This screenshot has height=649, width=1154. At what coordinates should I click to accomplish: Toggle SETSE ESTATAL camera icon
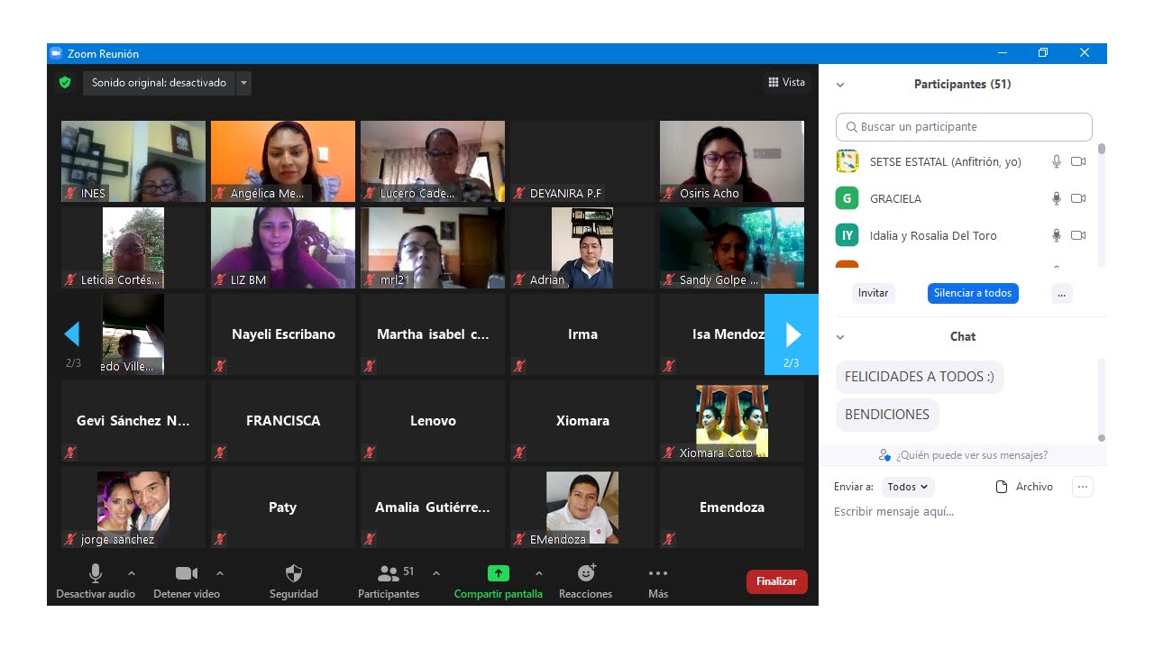[1078, 162]
